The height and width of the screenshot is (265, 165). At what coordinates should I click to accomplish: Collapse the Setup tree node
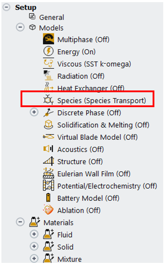pos(7,7)
